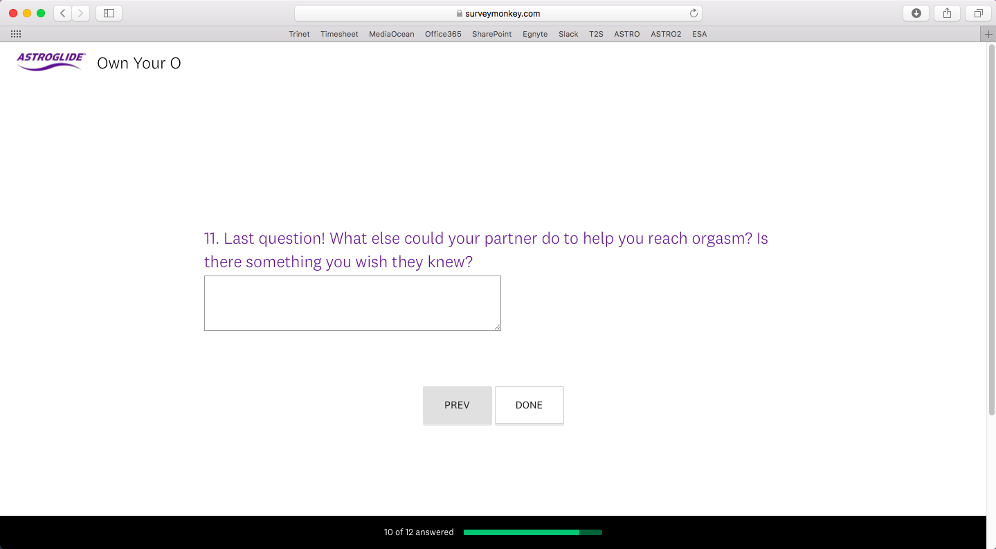Open the ASTRO2 bookmark
996x549 pixels.
pos(666,34)
